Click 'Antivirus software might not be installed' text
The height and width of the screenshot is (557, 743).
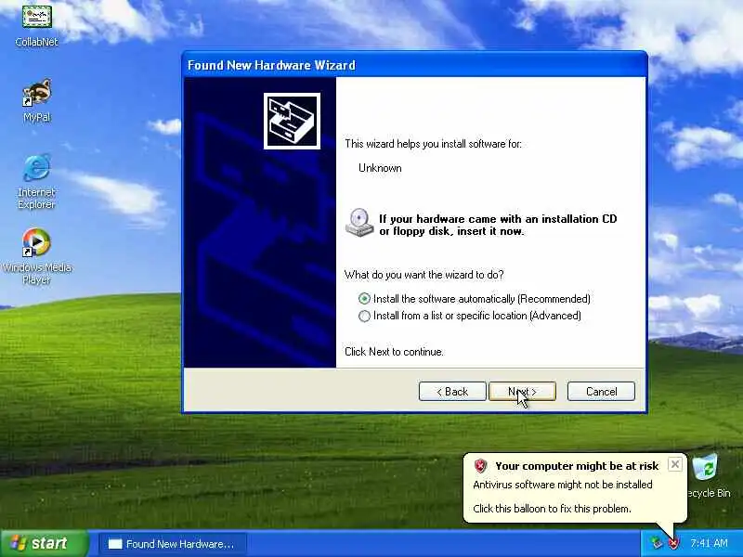pos(563,485)
